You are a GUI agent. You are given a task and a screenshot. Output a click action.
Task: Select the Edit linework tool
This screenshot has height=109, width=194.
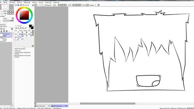pyautogui.click(x=17, y=35)
